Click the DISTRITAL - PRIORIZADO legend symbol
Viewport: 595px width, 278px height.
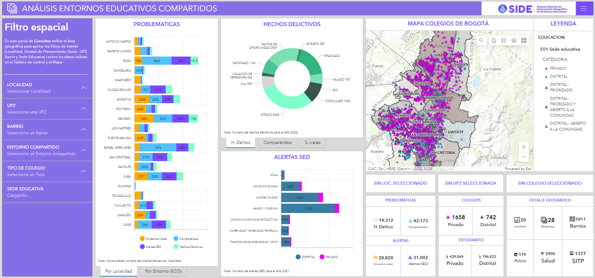pos(546,88)
